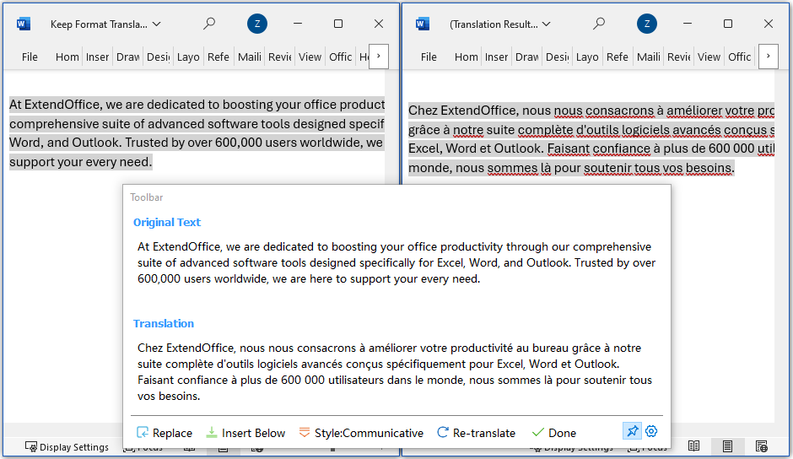Click search icon in Translation Result window

pyautogui.click(x=599, y=24)
